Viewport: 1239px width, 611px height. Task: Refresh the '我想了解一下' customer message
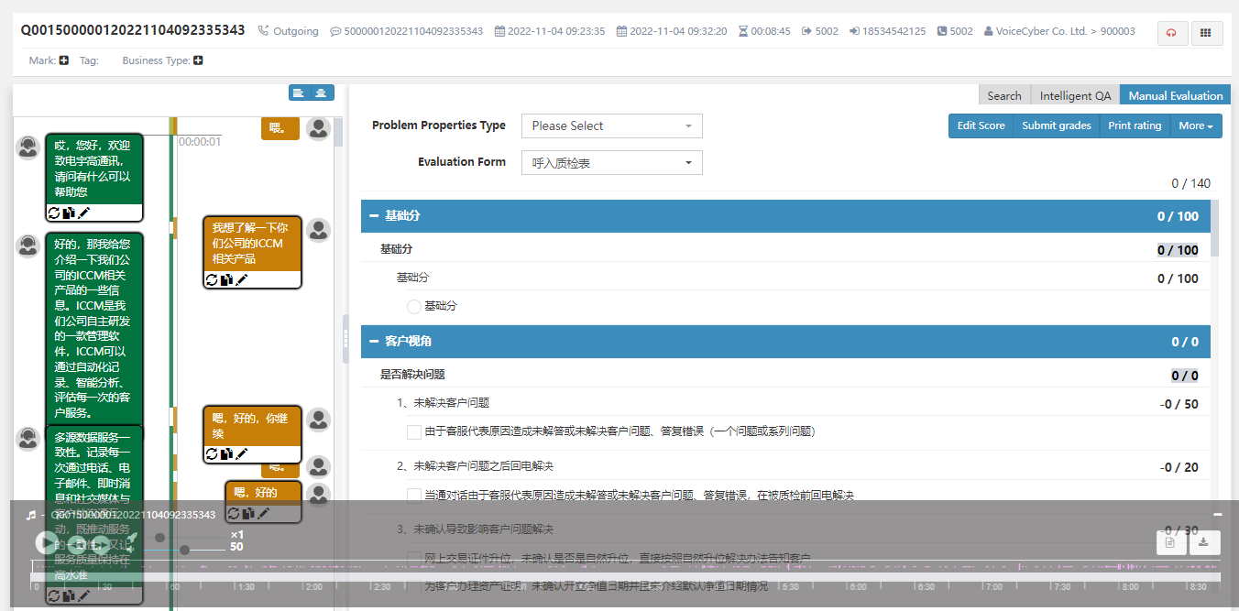coord(212,279)
